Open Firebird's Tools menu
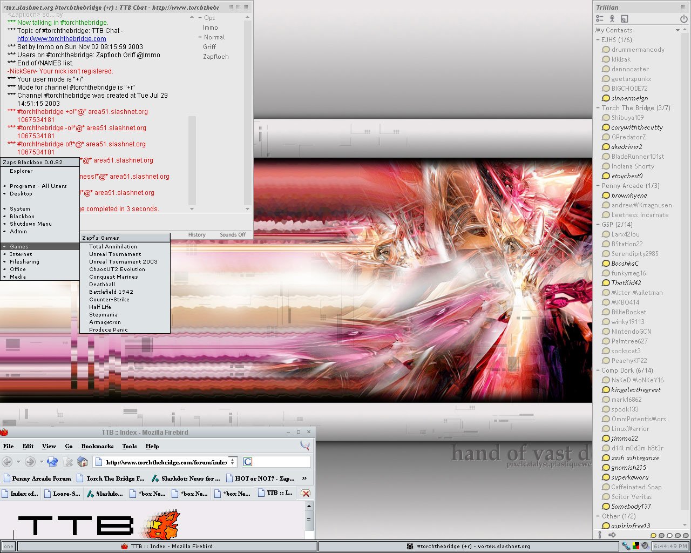This screenshot has width=691, height=553. point(130,446)
